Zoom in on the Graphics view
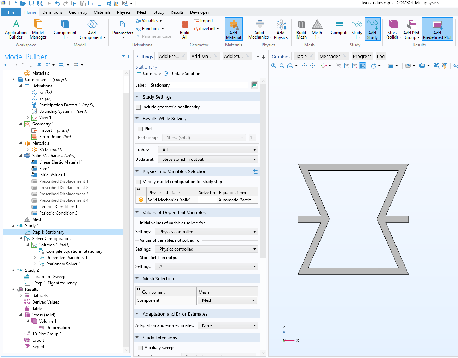This screenshot has height=358, width=458. point(274,66)
